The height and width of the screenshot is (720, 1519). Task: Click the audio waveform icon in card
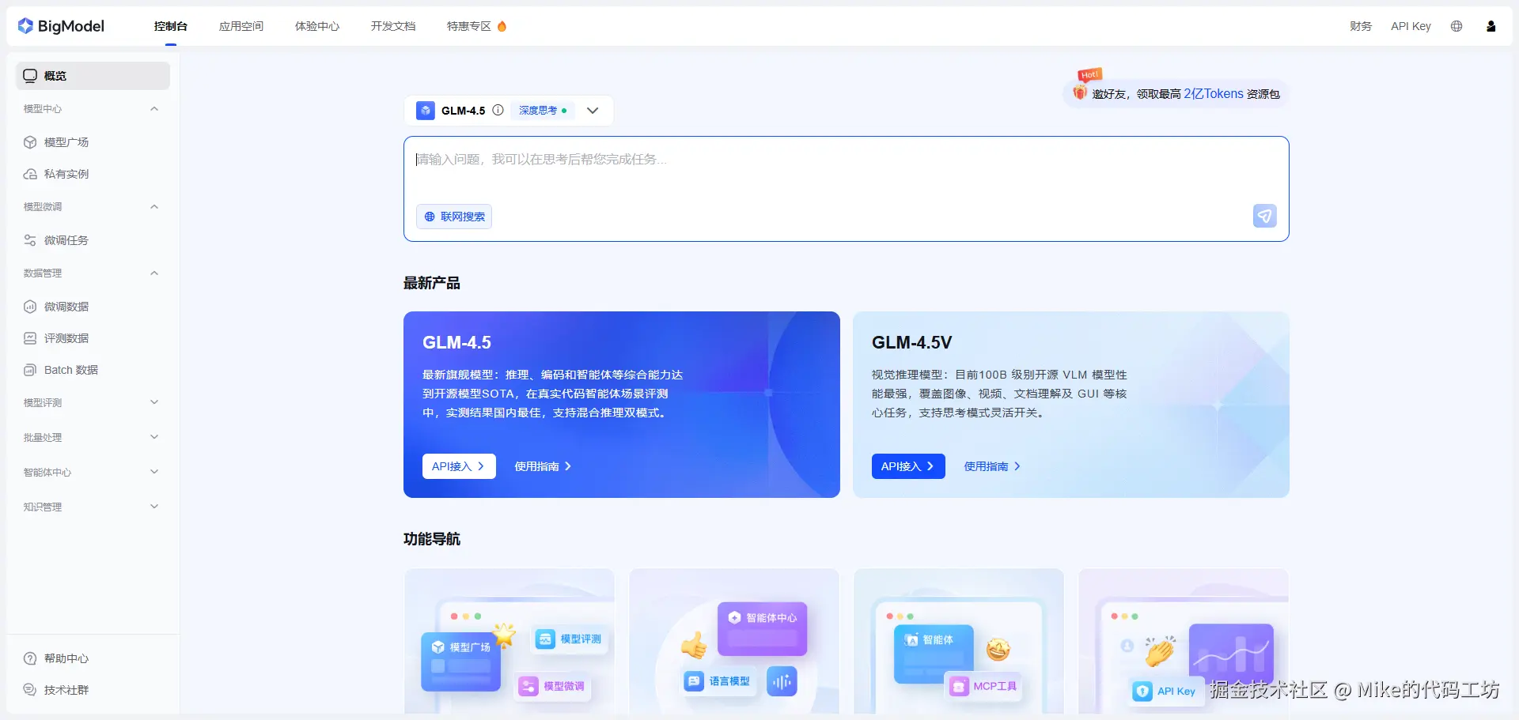[782, 681]
